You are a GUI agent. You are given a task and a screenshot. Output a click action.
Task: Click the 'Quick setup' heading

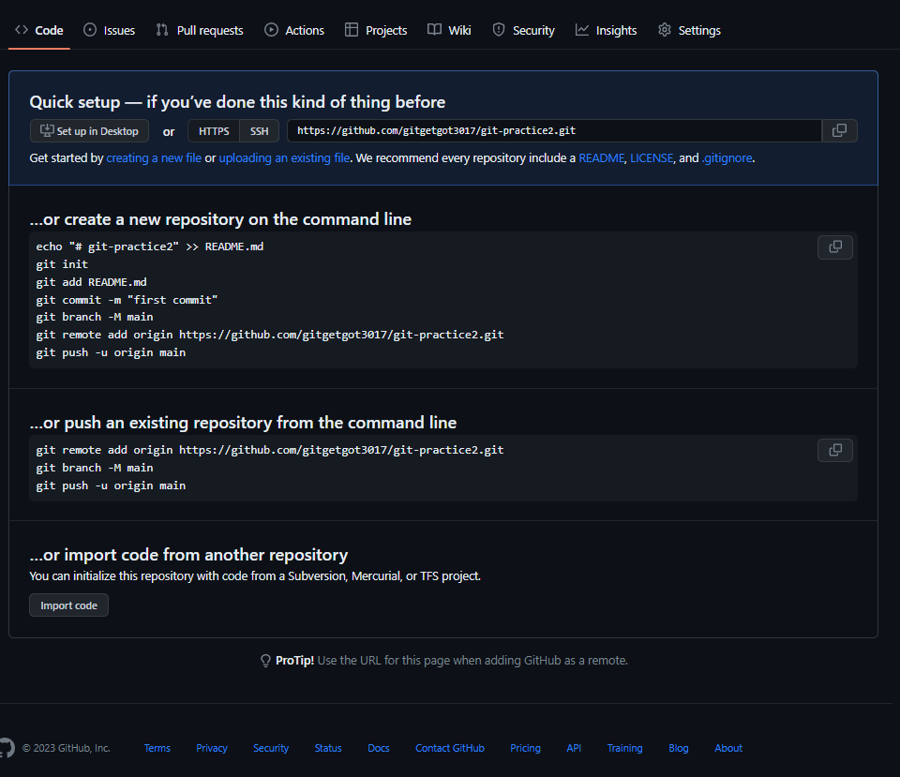(x=237, y=101)
